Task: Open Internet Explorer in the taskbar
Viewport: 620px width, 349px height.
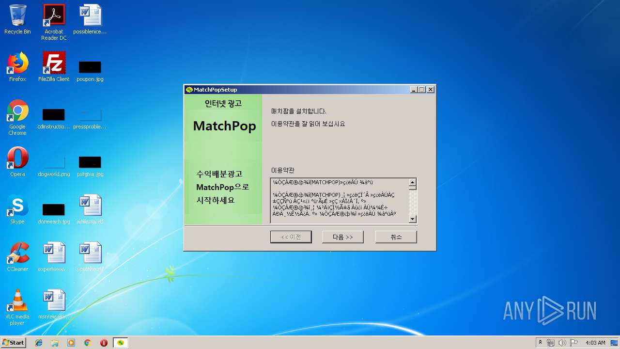Action: pos(39,343)
